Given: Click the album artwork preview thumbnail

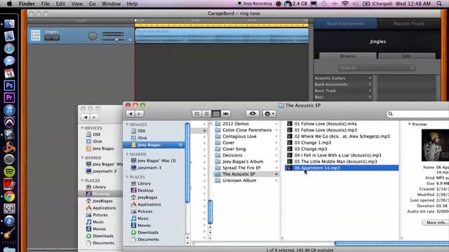Looking at the screenshot, I should [435, 145].
